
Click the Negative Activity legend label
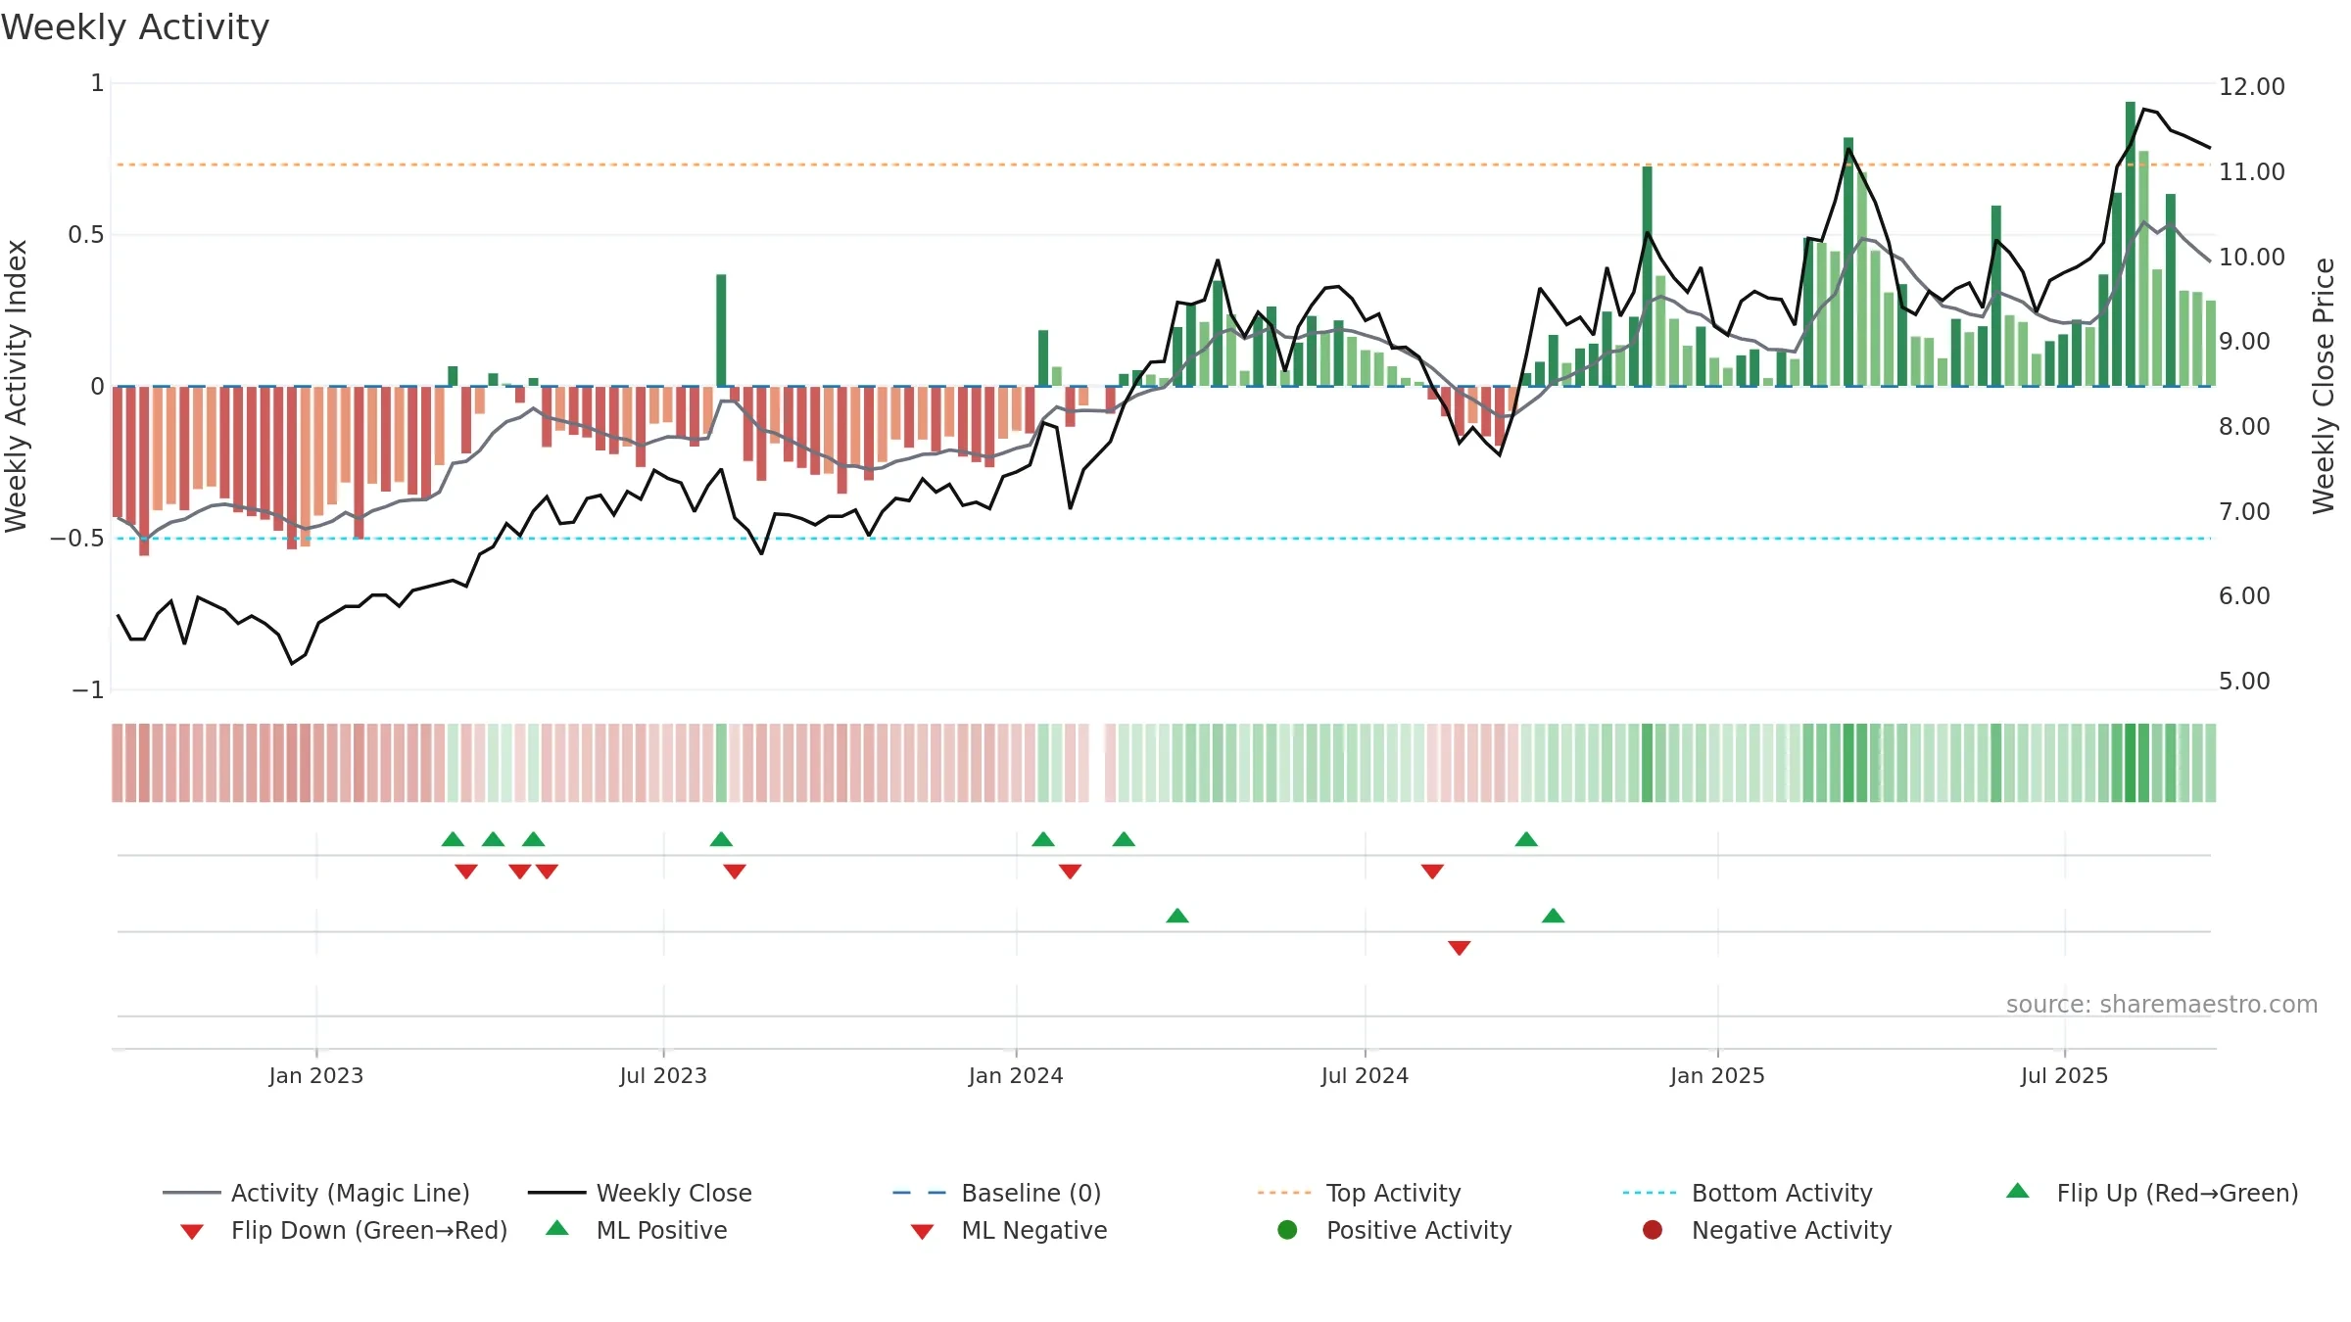pyautogui.click(x=1792, y=1230)
